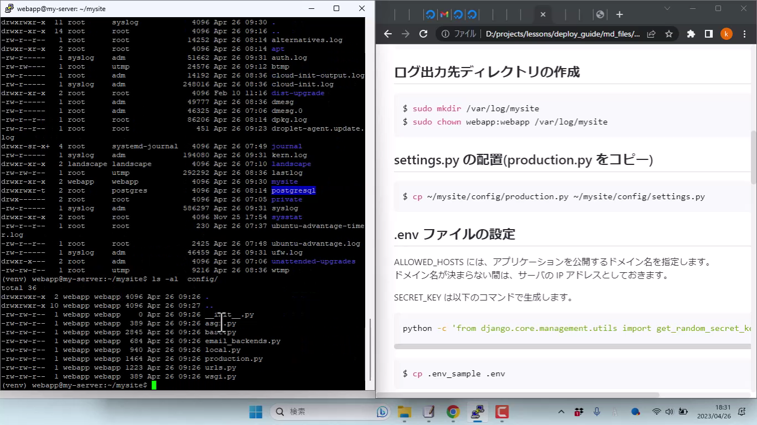Open the orange 'k' profile avatar

(727, 34)
